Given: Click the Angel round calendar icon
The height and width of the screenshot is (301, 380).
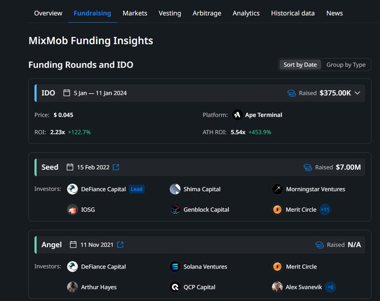Looking at the screenshot, I should [x=73, y=245].
